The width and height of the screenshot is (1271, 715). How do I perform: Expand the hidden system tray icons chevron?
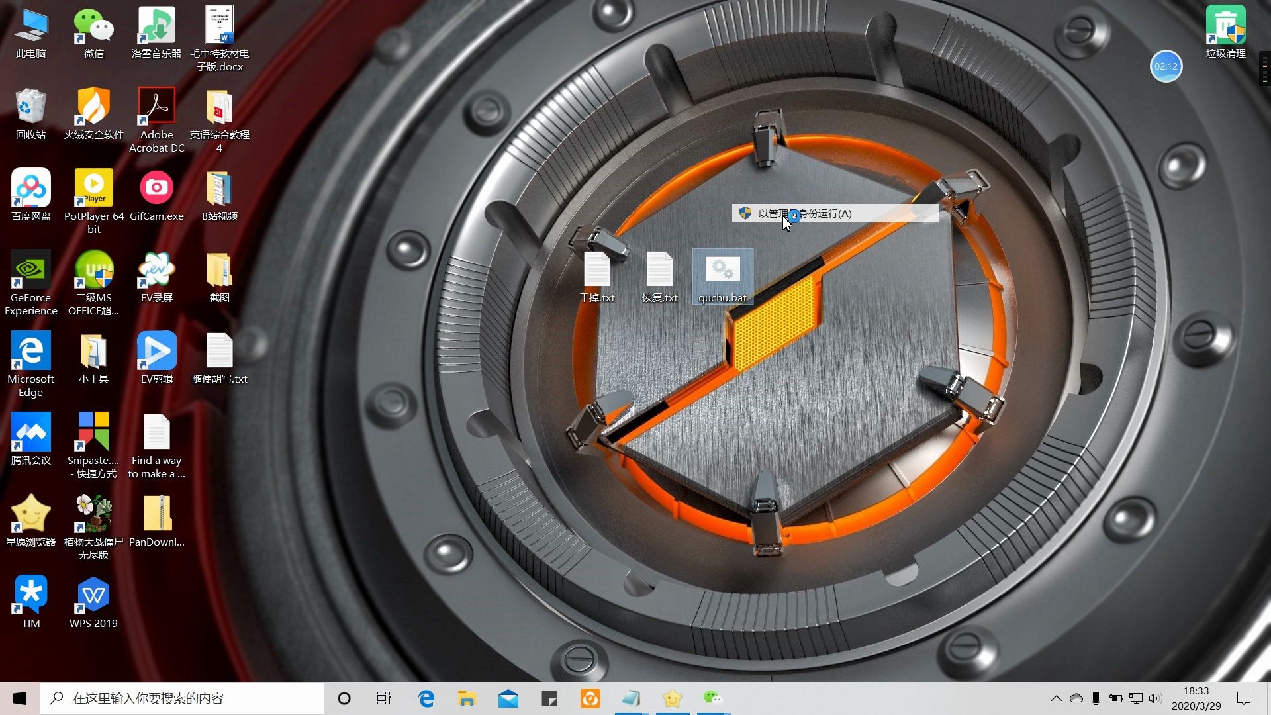[1056, 698]
